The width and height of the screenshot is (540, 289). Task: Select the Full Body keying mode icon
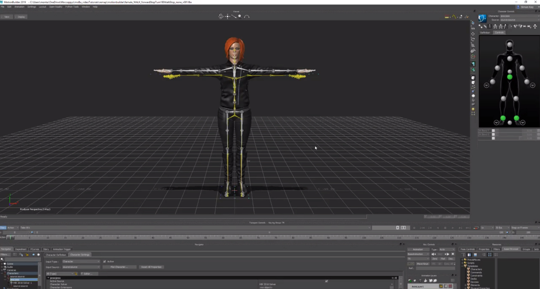coord(490,26)
